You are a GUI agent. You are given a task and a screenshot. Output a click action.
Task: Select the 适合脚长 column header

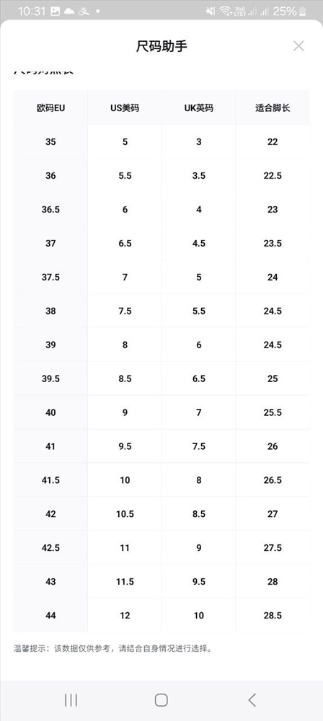click(x=273, y=108)
